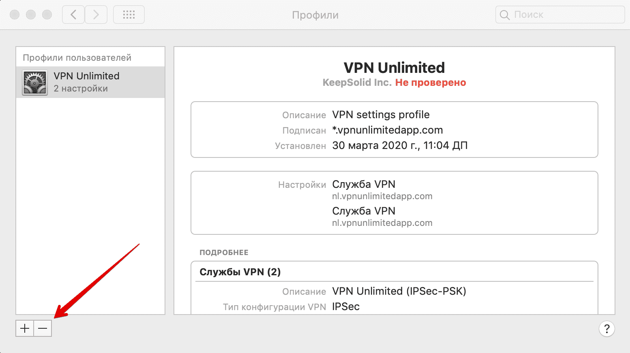Viewport: 630px width, 353px height.
Task: Open the Help question mark icon
Action: click(x=606, y=329)
